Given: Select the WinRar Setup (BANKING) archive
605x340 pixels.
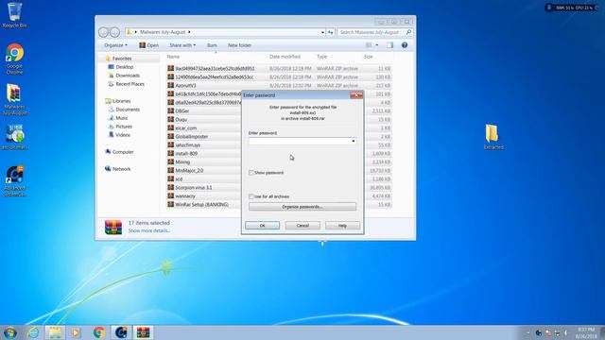Looking at the screenshot, I should tap(201, 204).
